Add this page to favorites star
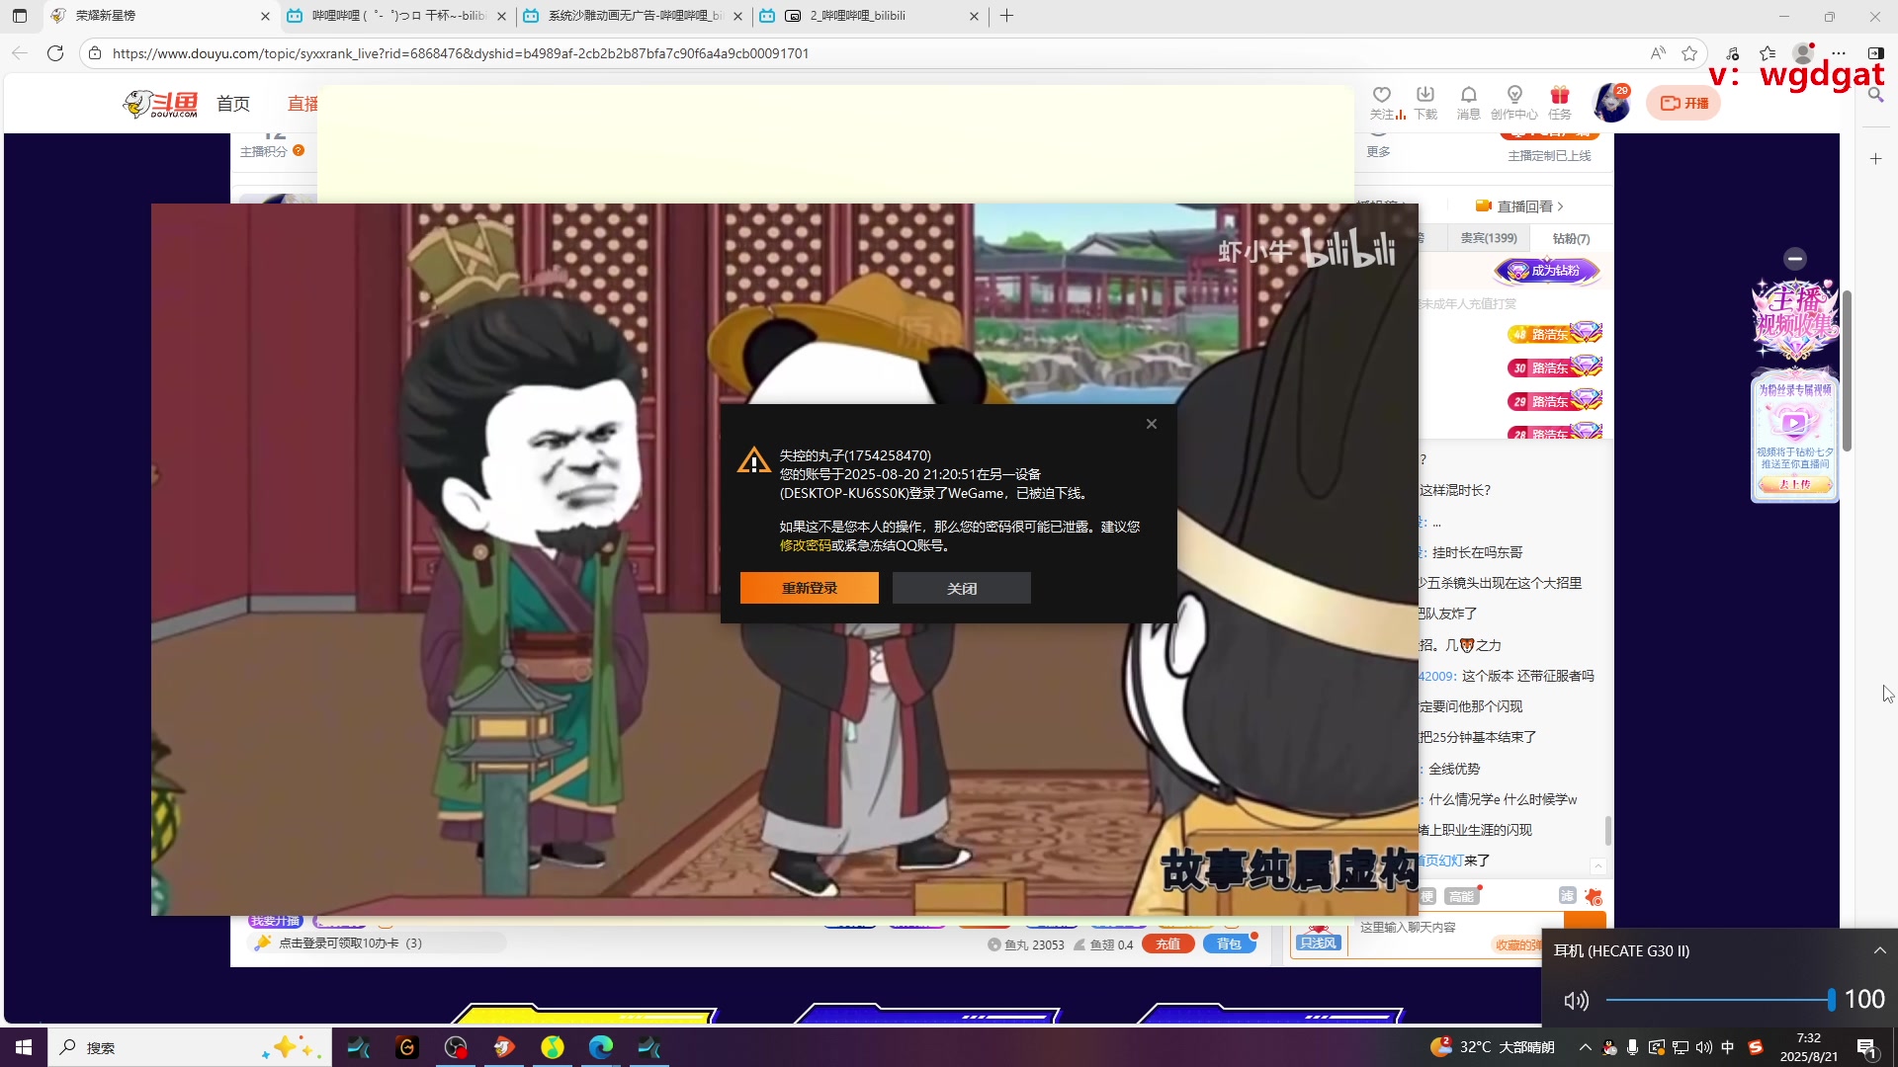 pos(1689,53)
